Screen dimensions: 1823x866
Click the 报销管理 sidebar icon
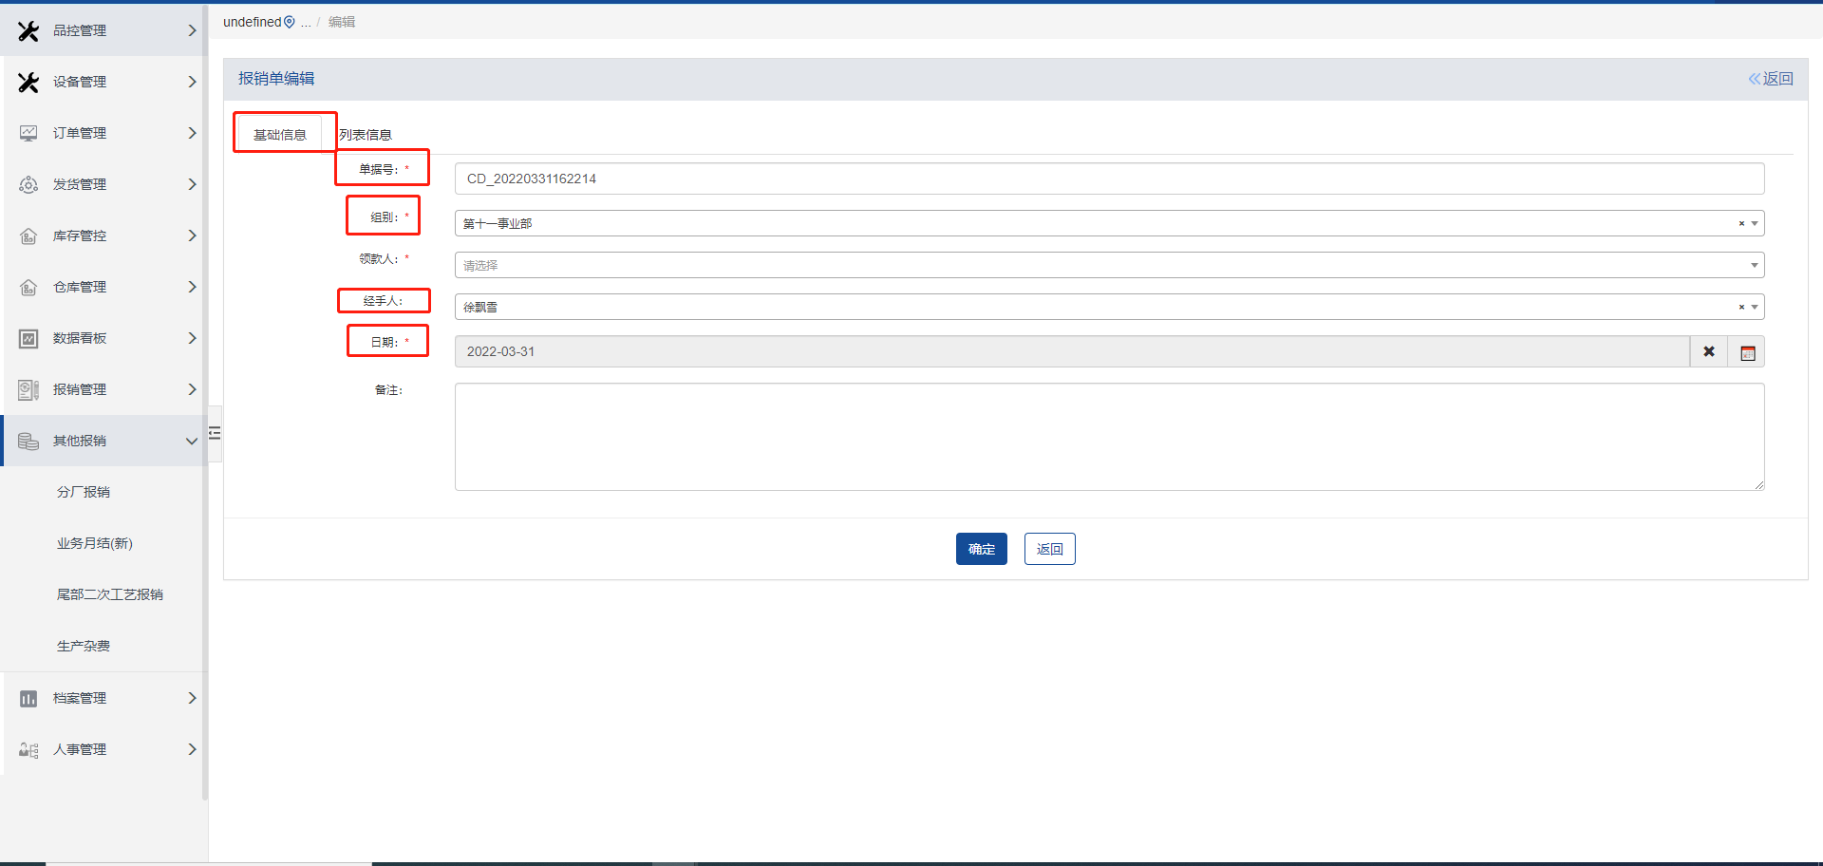pos(28,389)
